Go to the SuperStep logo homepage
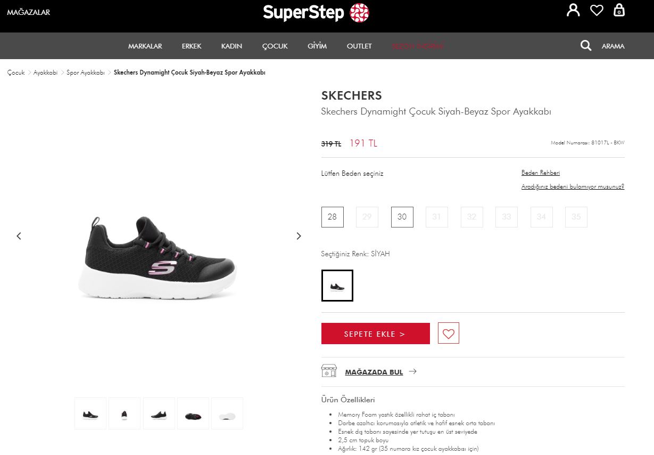Image resolution: width=654 pixels, height=455 pixels. pos(316,13)
